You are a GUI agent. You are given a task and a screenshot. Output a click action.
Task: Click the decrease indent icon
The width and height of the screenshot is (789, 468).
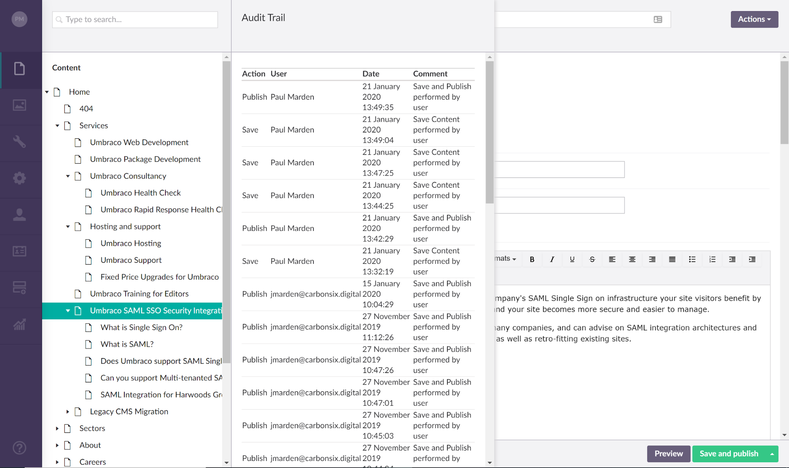pos(732,259)
